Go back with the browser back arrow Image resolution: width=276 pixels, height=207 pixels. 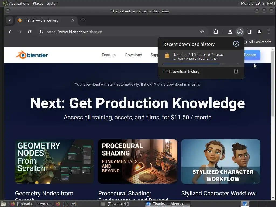[x=10, y=32]
